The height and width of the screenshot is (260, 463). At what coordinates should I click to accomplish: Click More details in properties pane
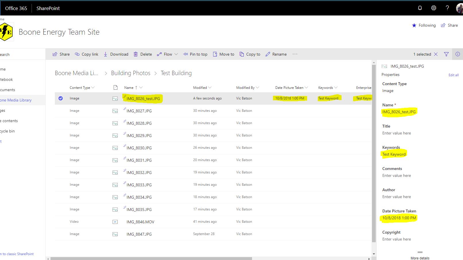pyautogui.click(x=420, y=258)
